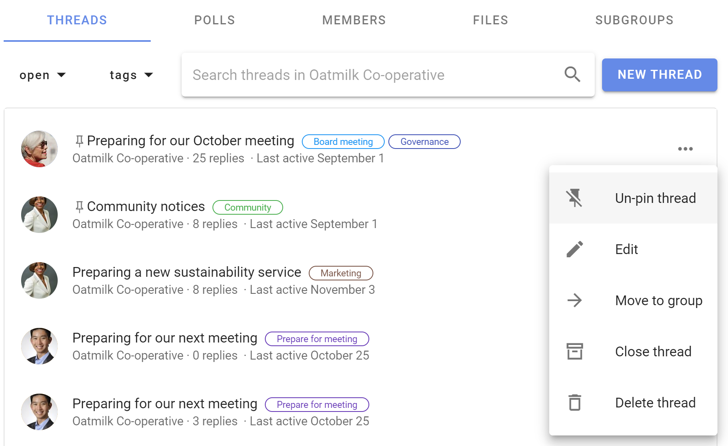This screenshot has height=446, width=728.
Task: Expand the open filter dropdown
Action: point(43,75)
